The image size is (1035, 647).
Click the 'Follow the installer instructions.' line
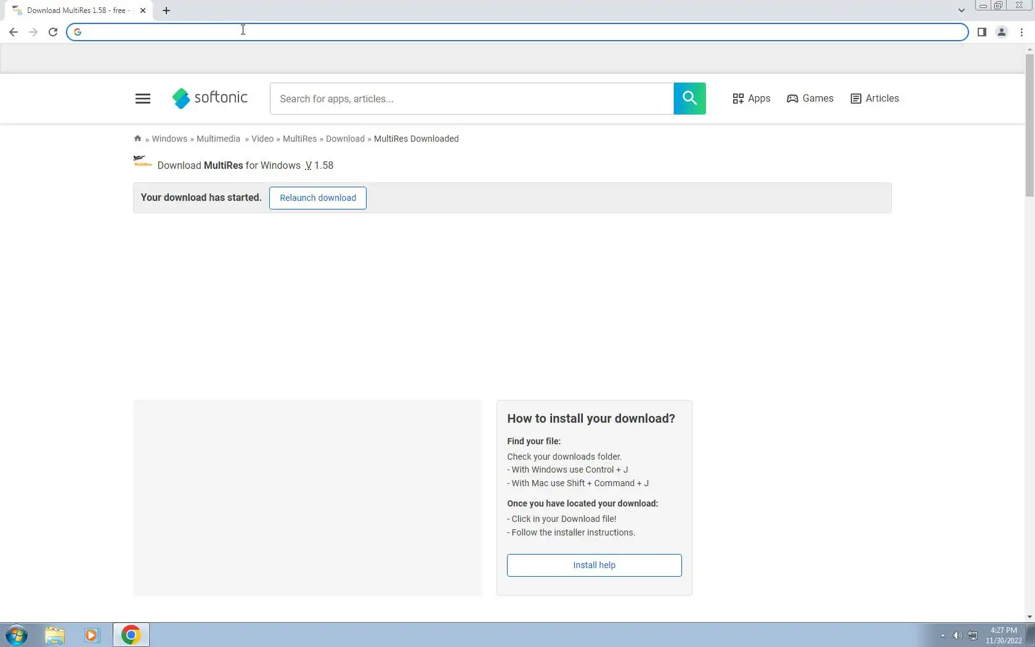click(571, 532)
